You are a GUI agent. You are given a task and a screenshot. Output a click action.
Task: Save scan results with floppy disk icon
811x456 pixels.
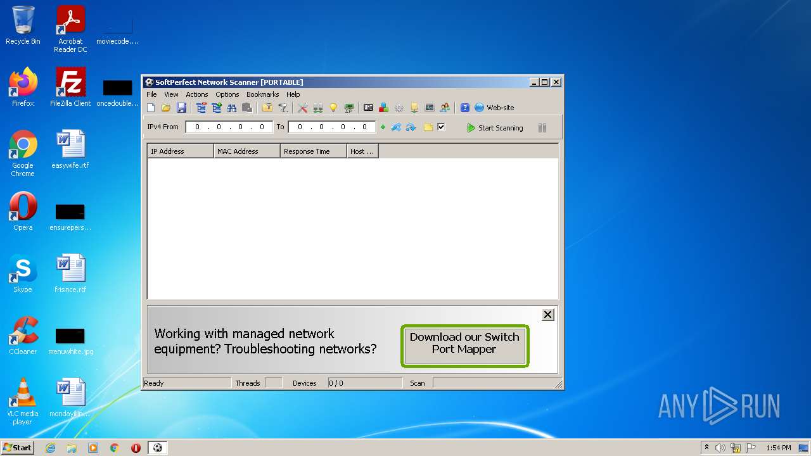(x=181, y=108)
